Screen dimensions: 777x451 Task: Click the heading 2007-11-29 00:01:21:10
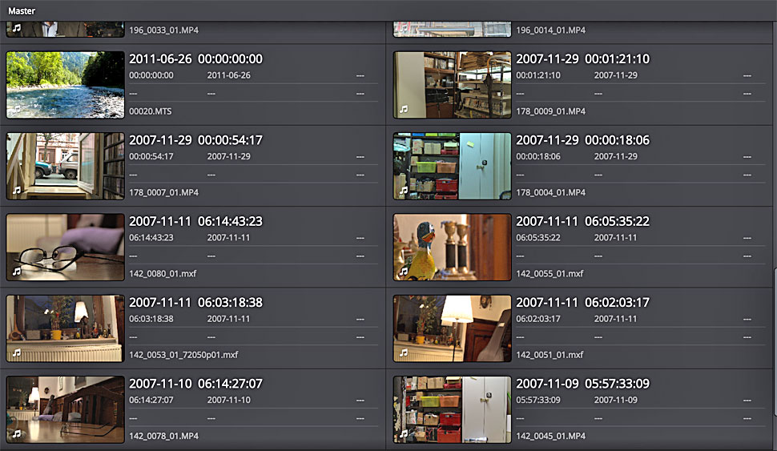point(583,59)
